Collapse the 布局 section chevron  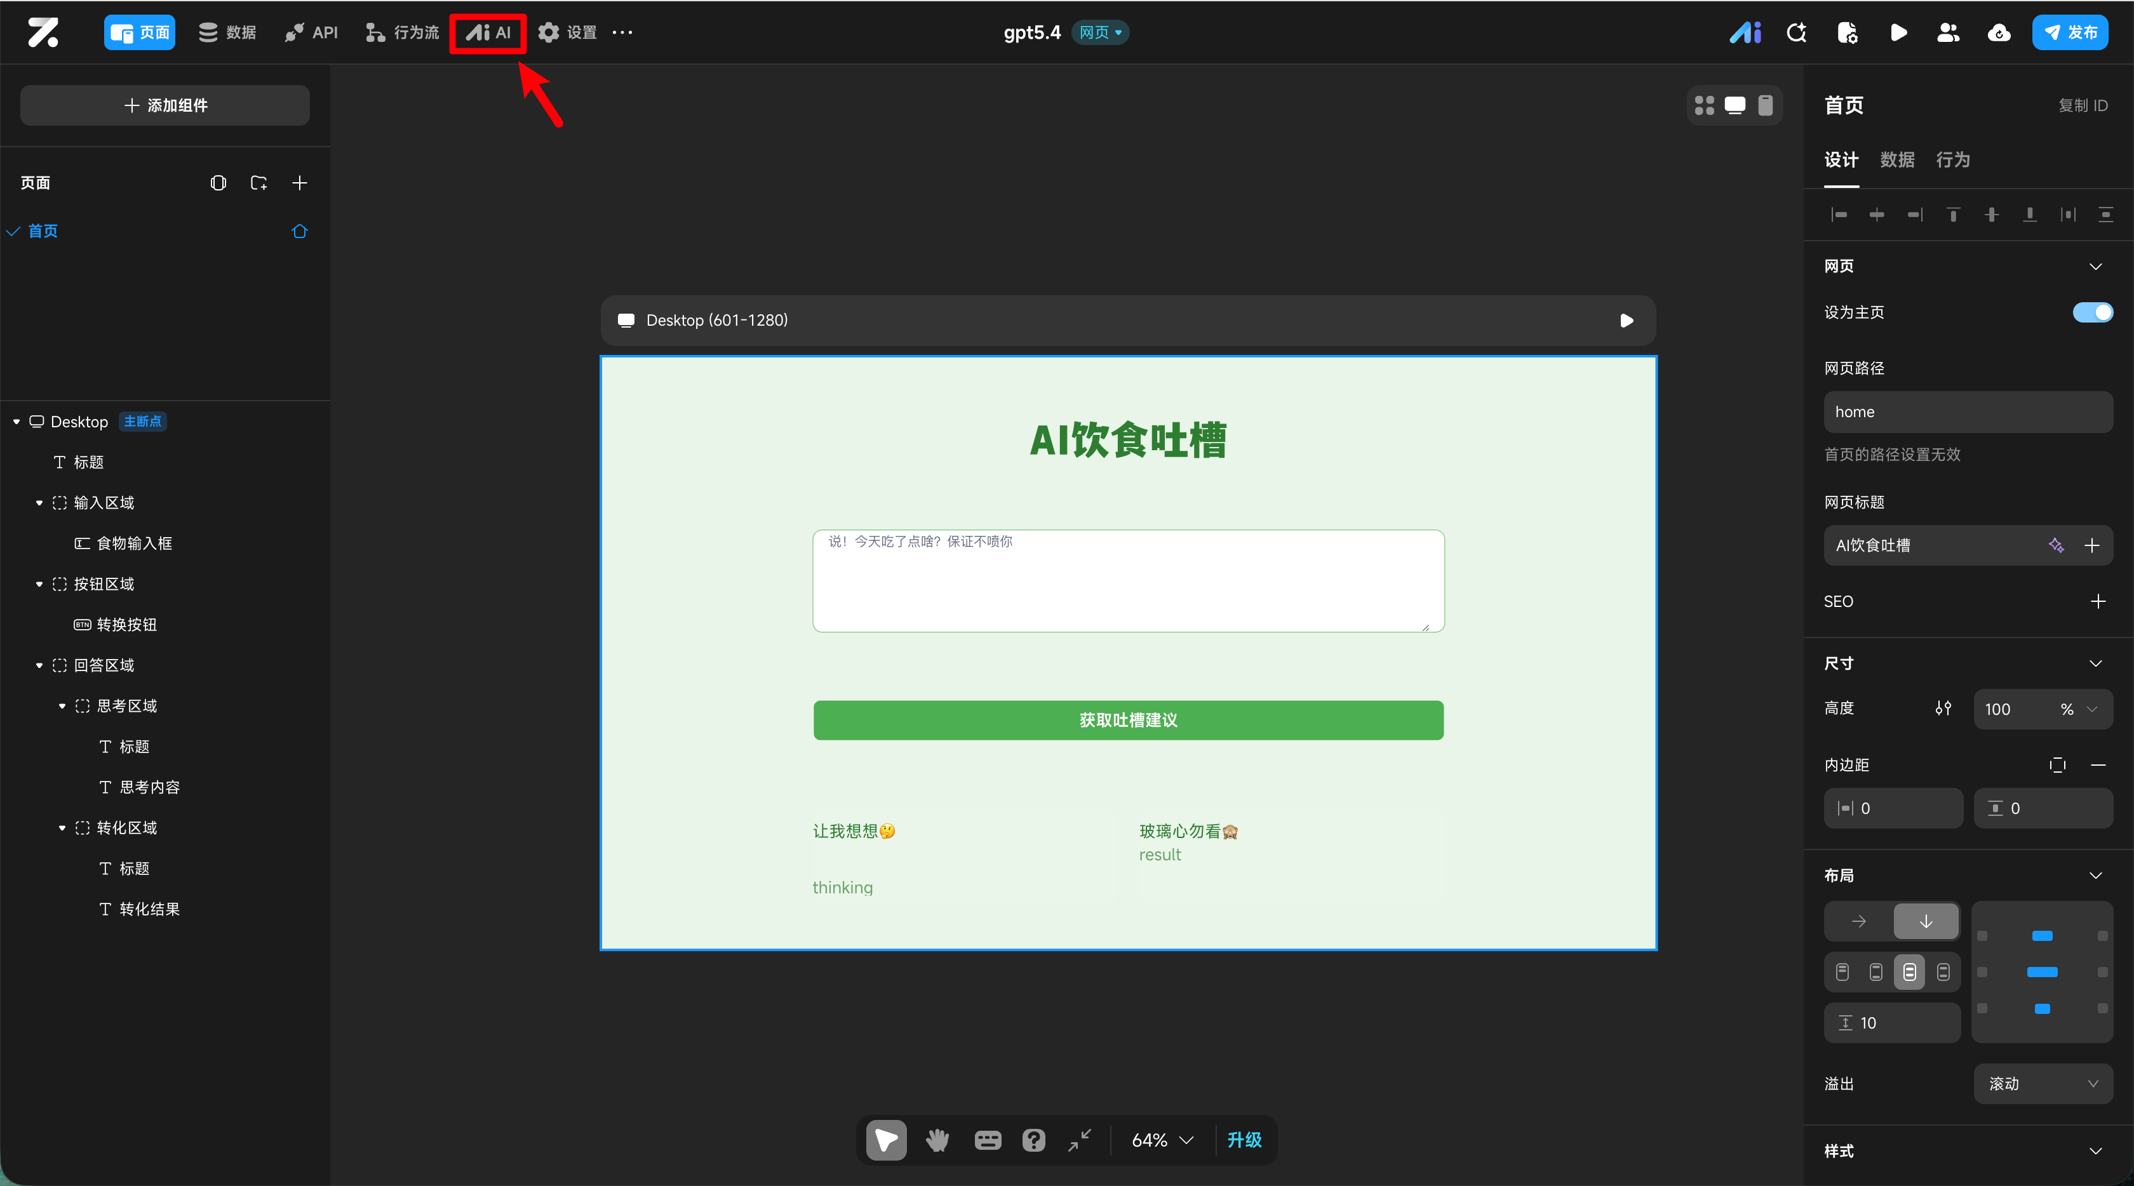2097,875
